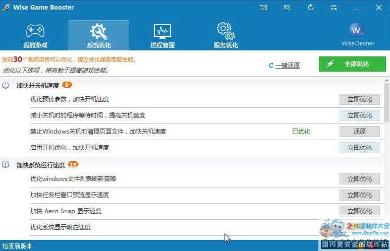Click 还原 for 禁止Windows关机时清理页面文件
Viewport: 390px width, 251px height.
pyautogui.click(x=360, y=131)
